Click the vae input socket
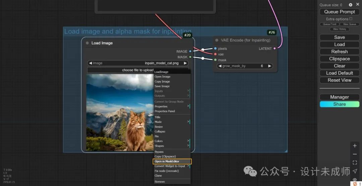Viewport: 362px width, 186px height. click(215, 54)
